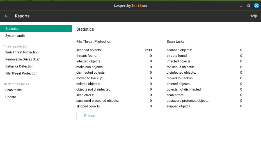This screenshot has width=261, height=158.
Task: Open the Help link
Action: pyautogui.click(x=253, y=16)
